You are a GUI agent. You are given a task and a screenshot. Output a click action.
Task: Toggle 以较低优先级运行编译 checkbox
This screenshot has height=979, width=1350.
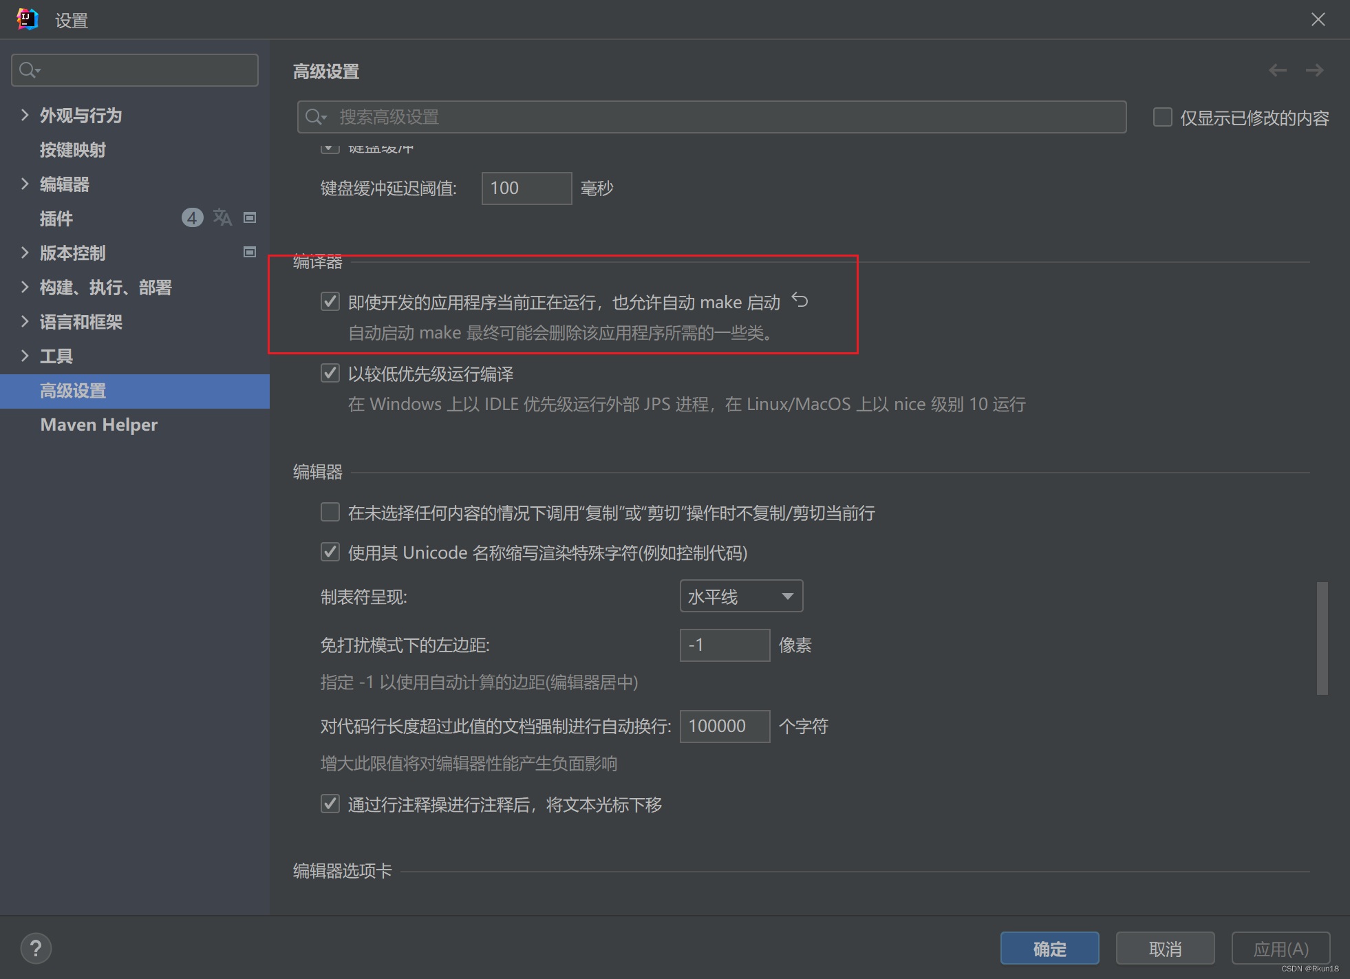pyautogui.click(x=330, y=373)
